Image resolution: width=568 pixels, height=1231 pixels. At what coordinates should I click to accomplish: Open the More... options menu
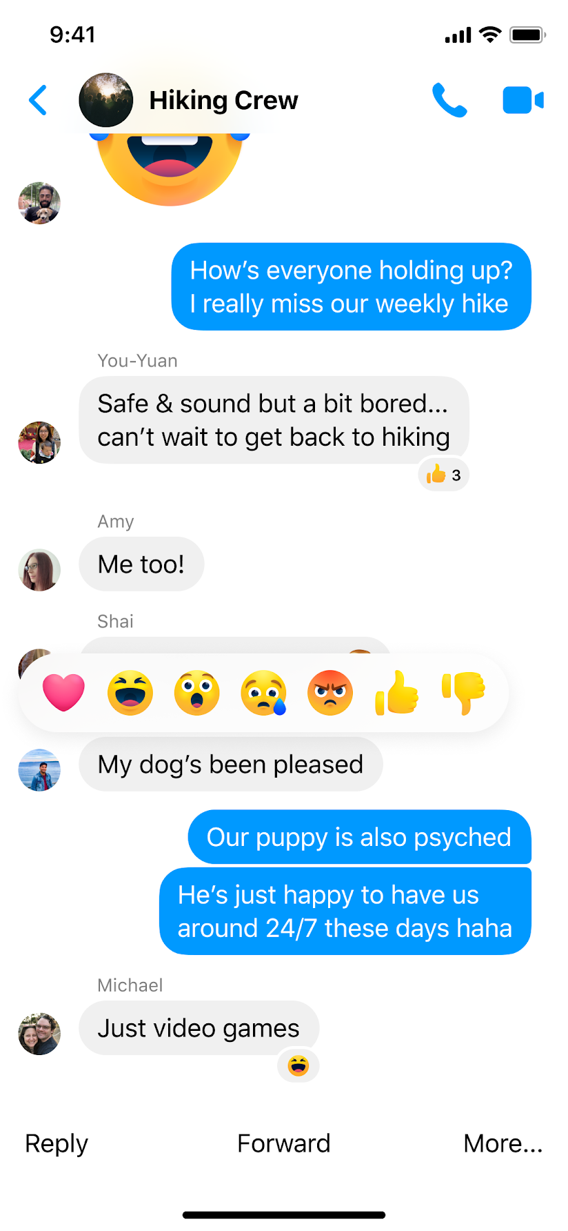click(x=503, y=1143)
